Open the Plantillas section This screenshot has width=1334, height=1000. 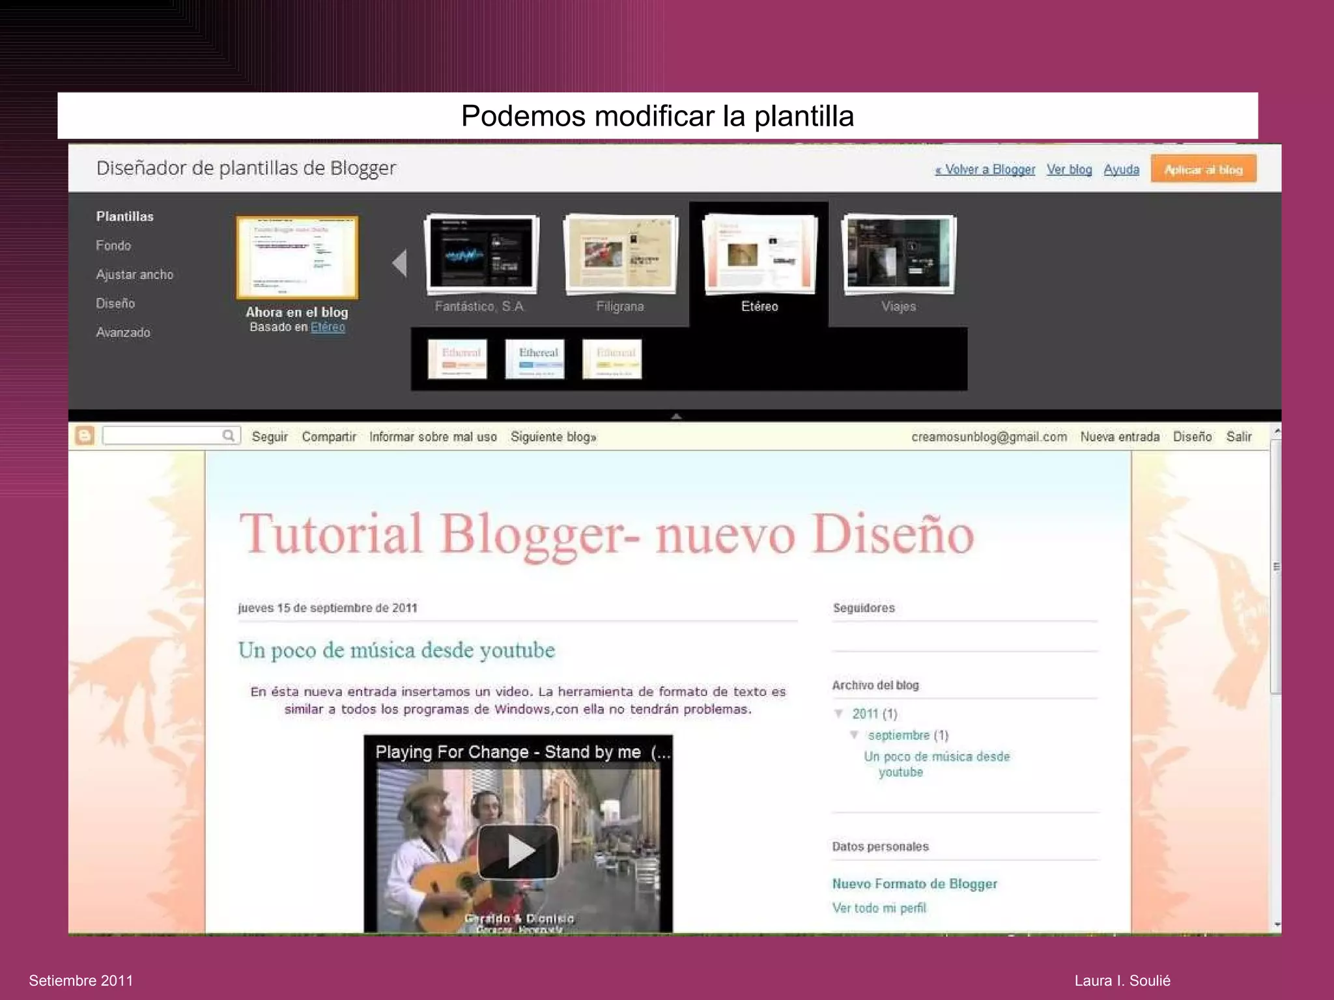[x=125, y=216]
